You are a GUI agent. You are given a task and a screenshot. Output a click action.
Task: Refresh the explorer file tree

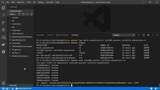click(x=27, y=14)
